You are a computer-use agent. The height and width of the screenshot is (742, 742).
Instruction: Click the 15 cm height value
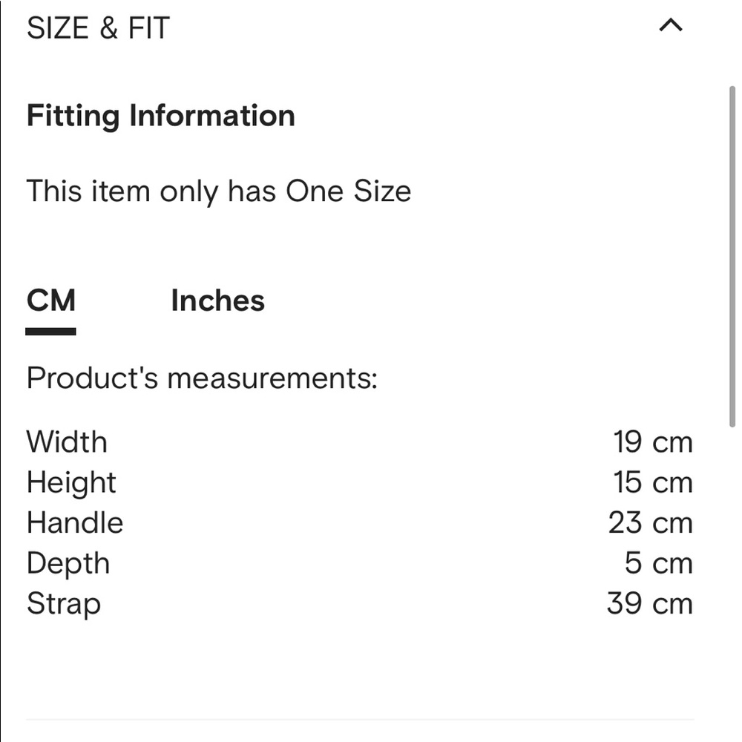tap(652, 482)
